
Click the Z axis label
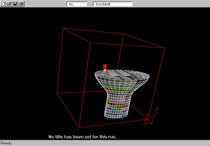[156, 110]
